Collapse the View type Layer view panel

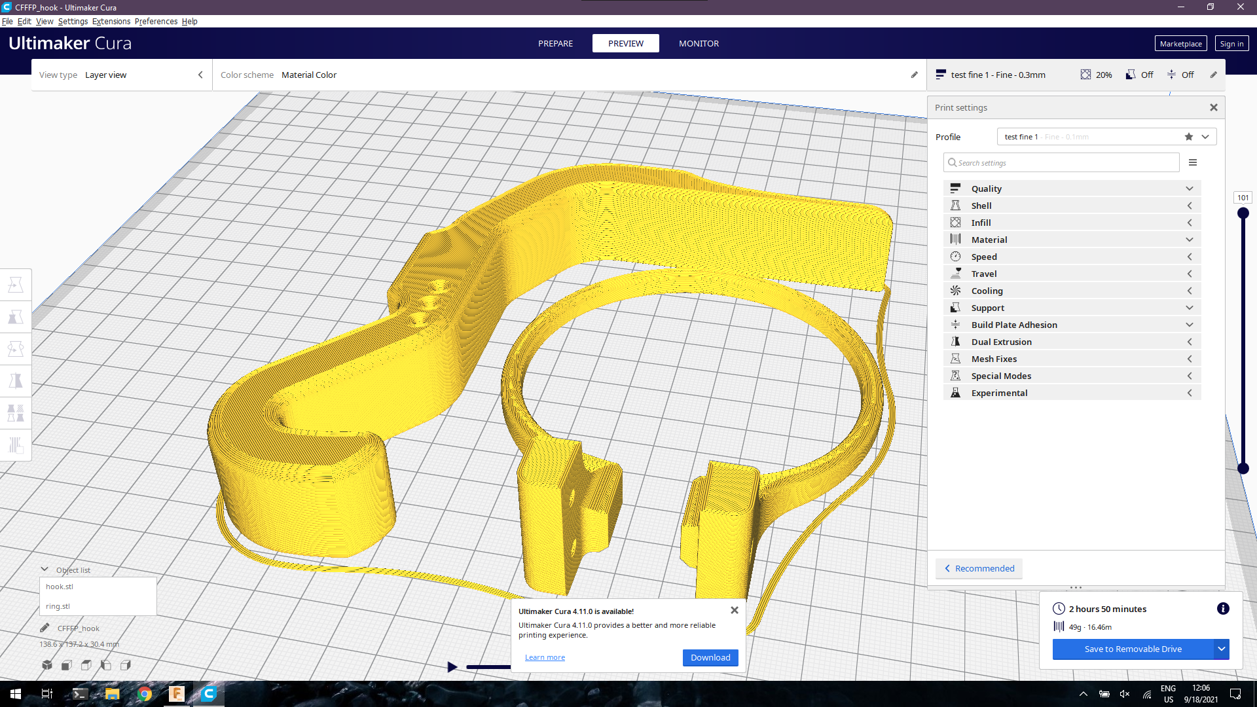coord(200,75)
